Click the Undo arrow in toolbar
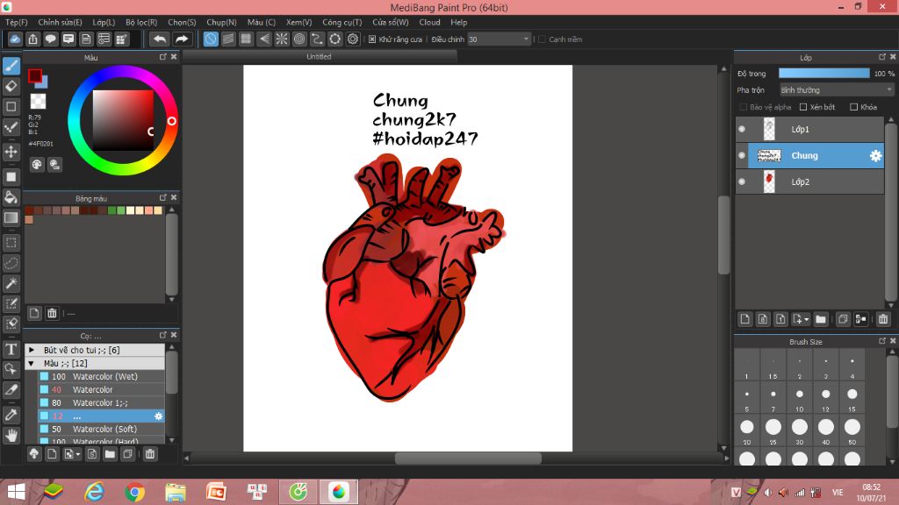 pos(160,39)
